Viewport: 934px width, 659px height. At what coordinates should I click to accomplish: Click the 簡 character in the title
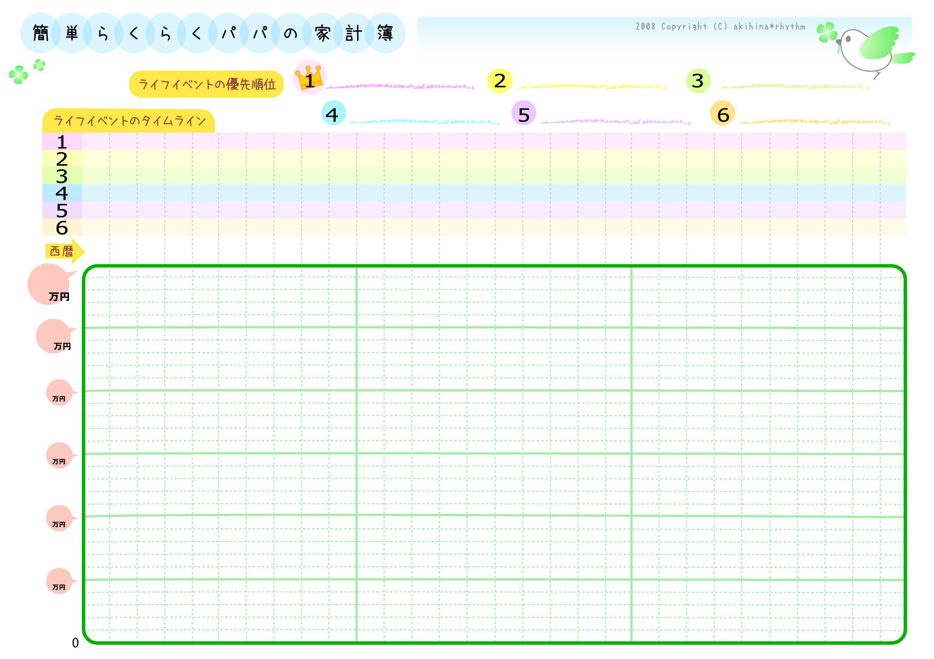click(41, 33)
